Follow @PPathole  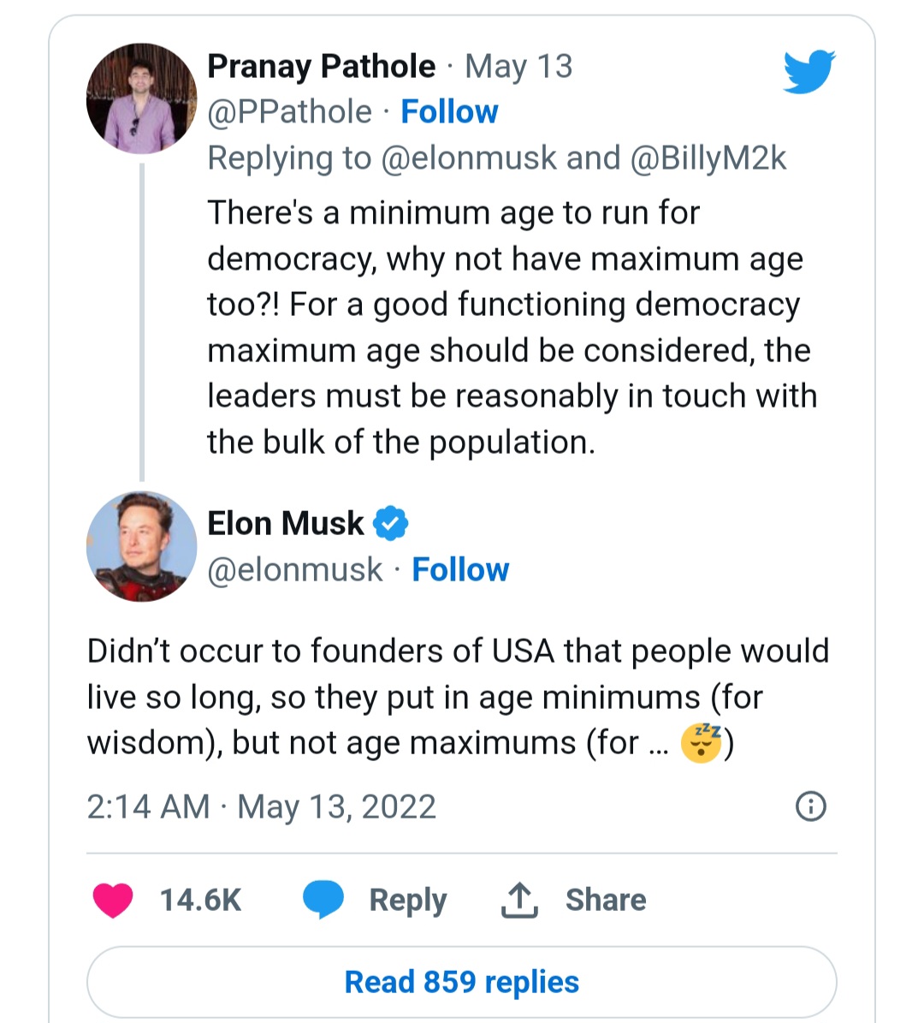click(449, 112)
